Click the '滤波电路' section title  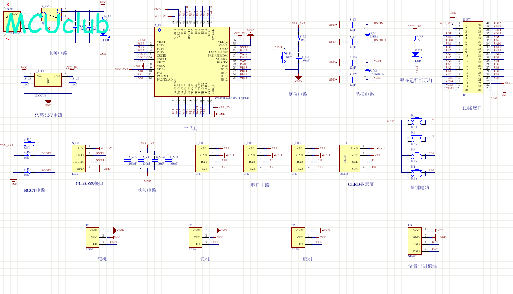point(147,190)
